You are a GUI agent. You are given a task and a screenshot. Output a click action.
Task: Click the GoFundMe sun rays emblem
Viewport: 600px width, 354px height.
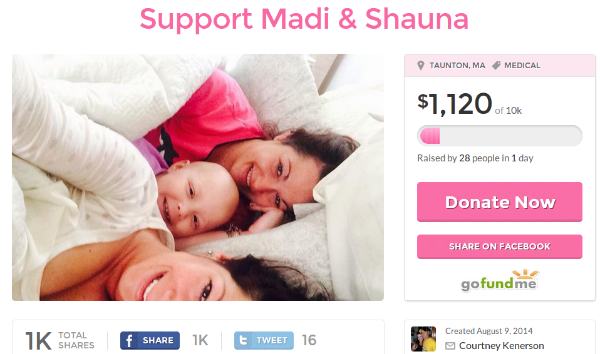tap(525, 274)
